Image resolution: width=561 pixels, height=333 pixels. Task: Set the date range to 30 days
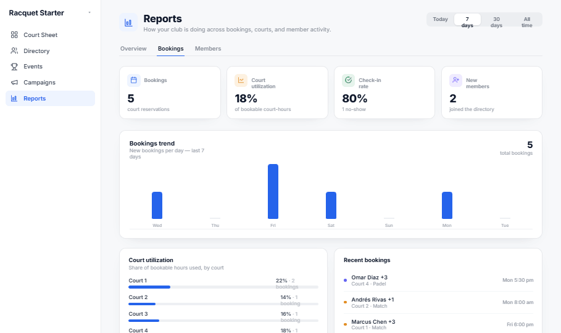(496, 20)
